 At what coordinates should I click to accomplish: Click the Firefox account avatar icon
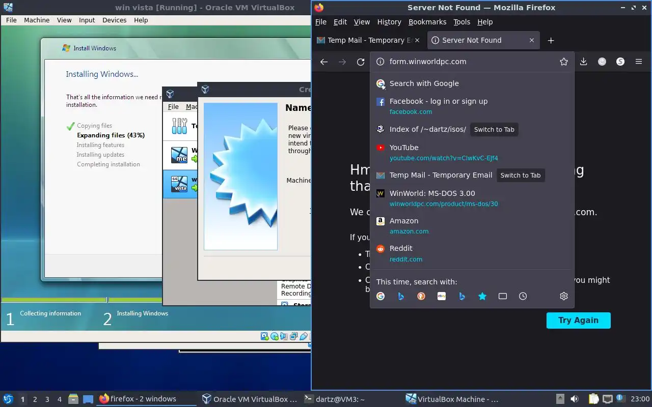602,62
